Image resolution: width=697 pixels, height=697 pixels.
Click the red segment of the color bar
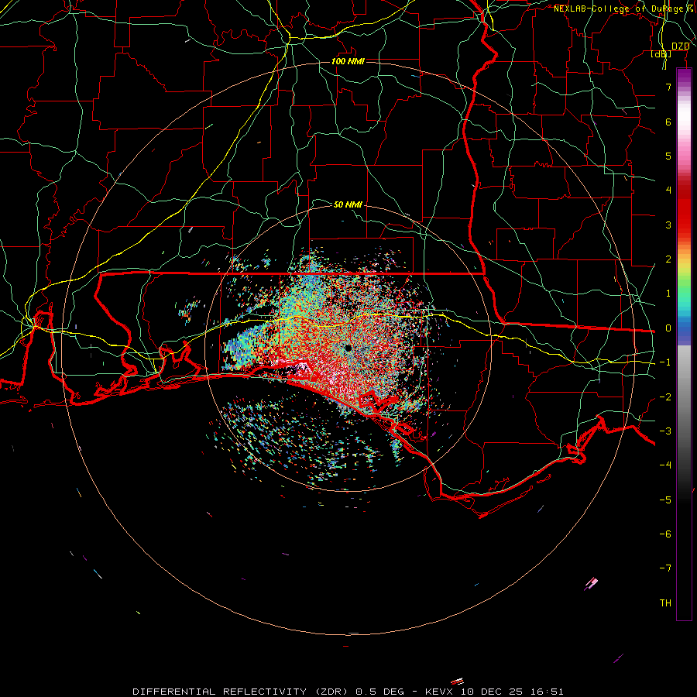[x=684, y=209]
